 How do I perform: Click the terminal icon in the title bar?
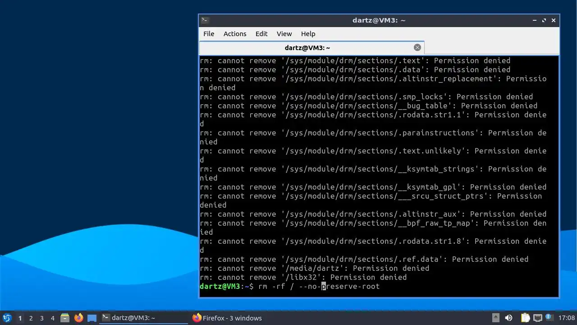pyautogui.click(x=205, y=20)
